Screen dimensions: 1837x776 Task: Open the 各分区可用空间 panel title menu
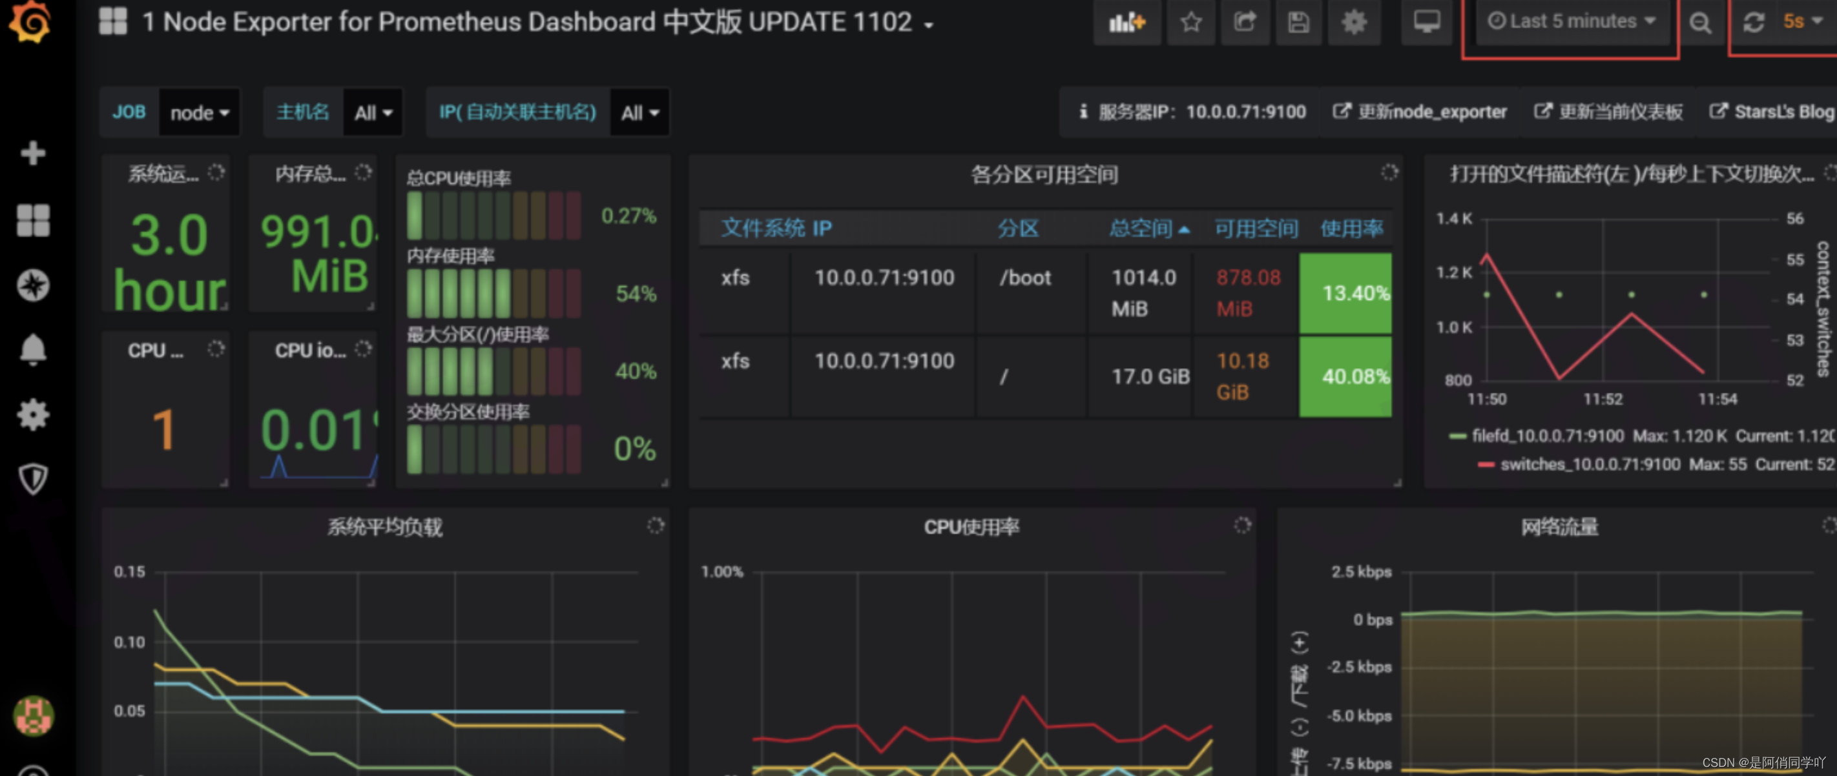[x=1044, y=174]
